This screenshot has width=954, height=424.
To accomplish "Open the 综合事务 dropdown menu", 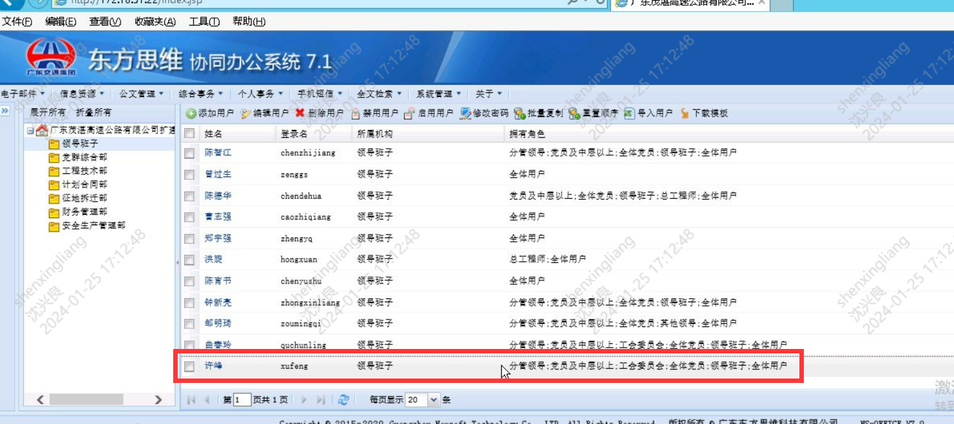I will tap(201, 94).
